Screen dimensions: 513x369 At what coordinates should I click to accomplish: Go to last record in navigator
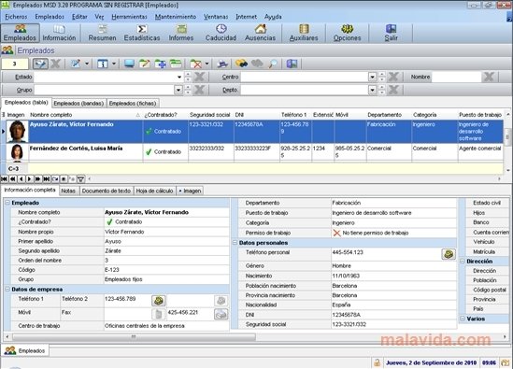47,179
